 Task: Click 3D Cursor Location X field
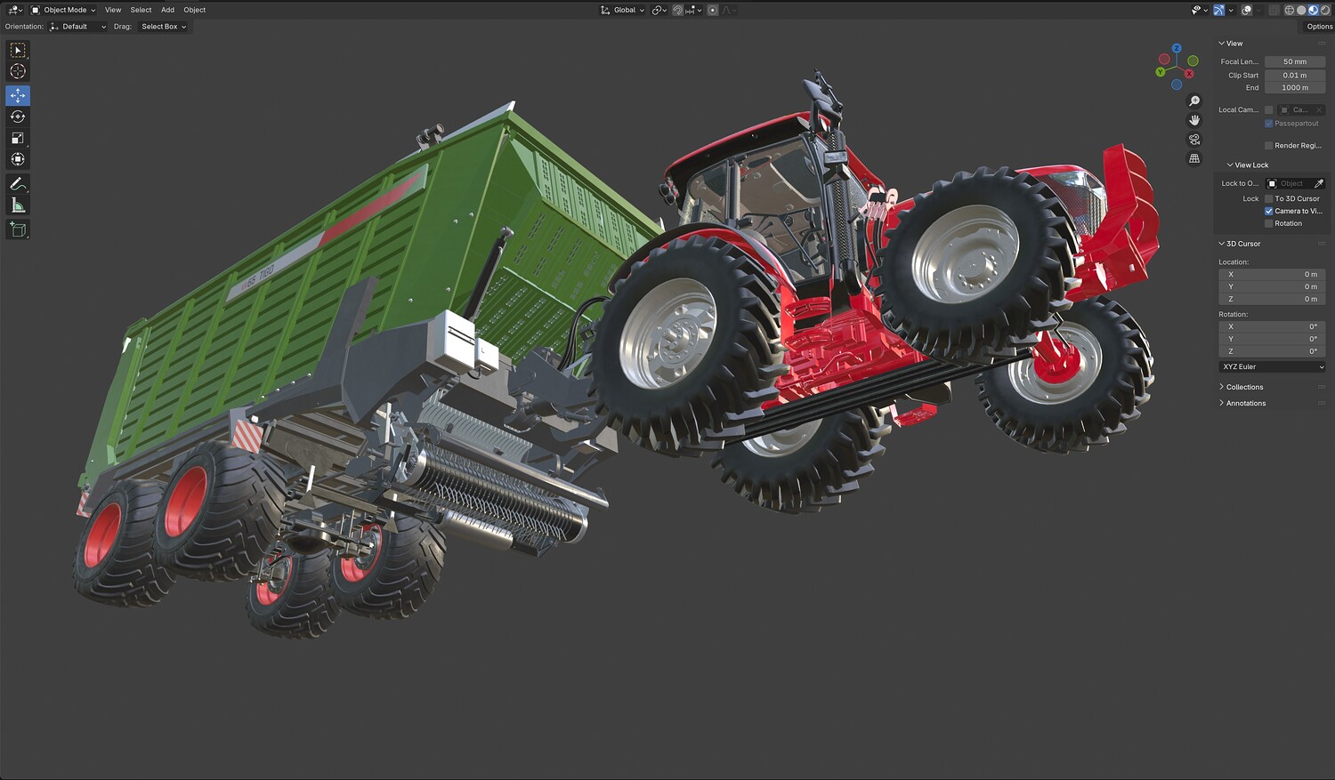point(1273,275)
